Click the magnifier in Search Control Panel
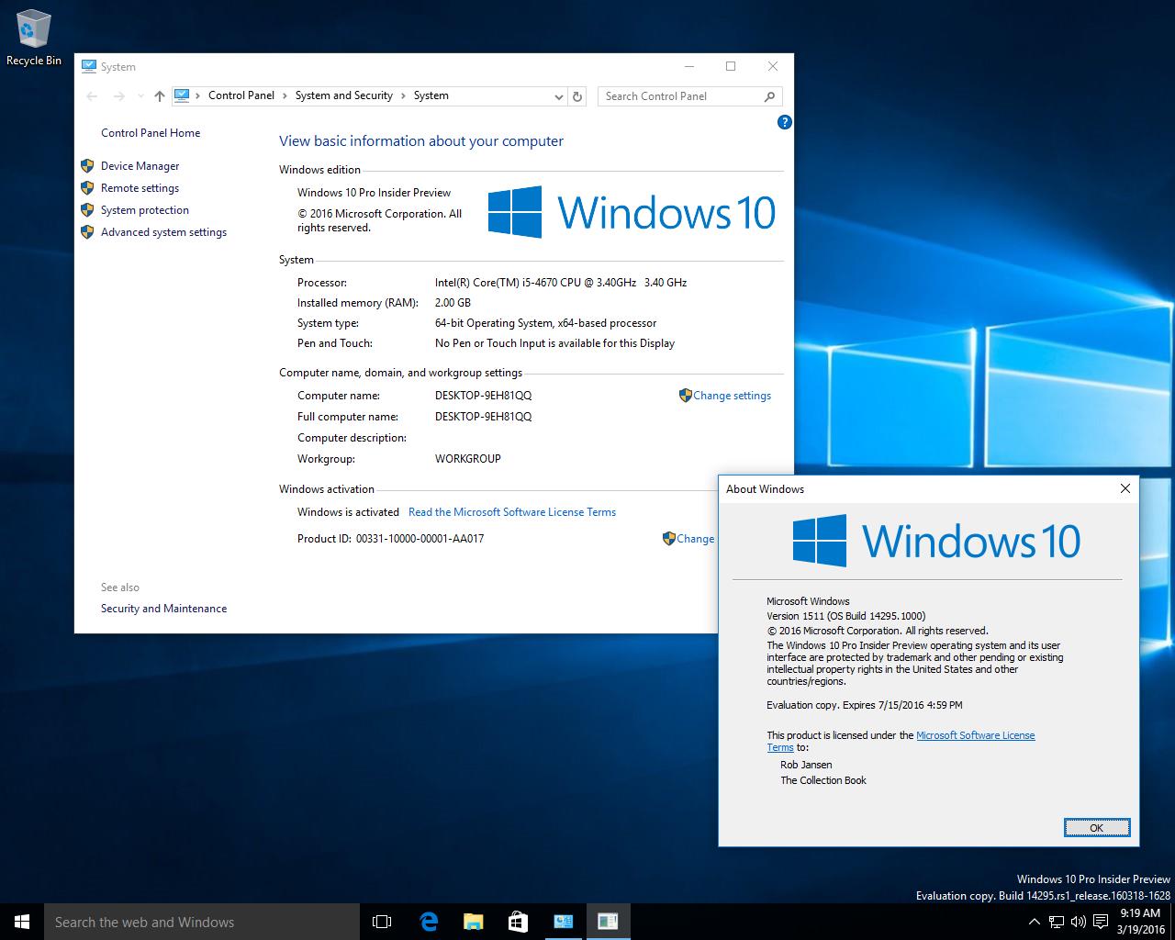The image size is (1175, 940). pos(769,95)
